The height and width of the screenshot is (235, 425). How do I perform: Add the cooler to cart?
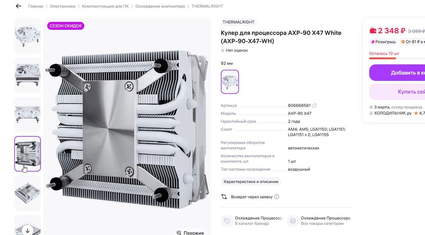pos(397,73)
